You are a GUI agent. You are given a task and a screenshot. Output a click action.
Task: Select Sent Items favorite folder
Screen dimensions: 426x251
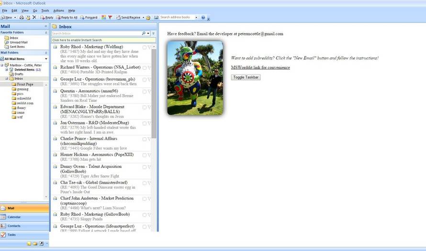pos(15,47)
